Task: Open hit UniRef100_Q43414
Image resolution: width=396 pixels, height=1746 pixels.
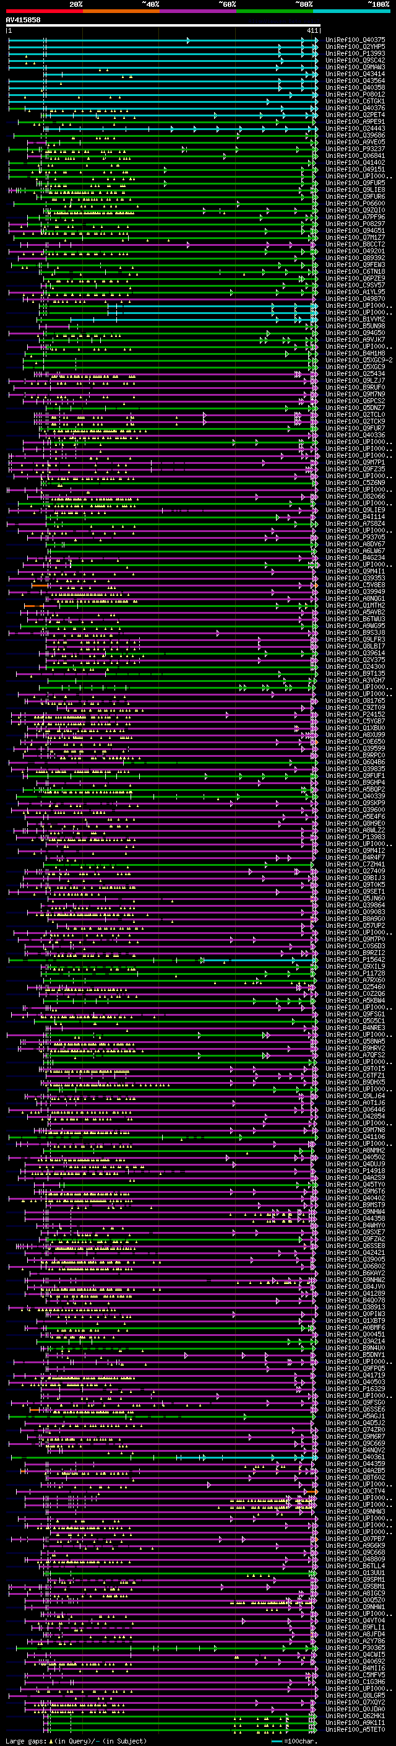Action: (x=355, y=74)
